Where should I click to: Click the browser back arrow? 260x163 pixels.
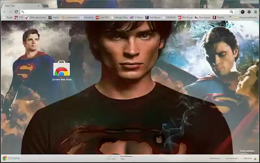5,12
